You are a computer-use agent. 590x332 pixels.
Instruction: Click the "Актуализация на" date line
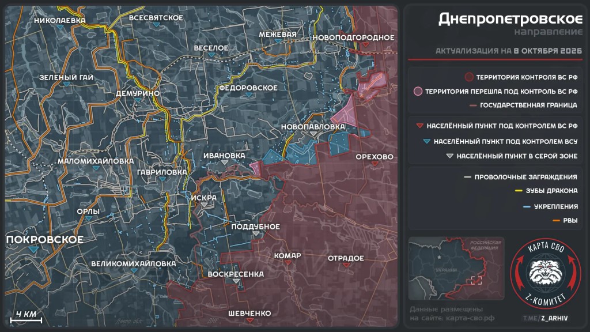pyautogui.click(x=509, y=51)
